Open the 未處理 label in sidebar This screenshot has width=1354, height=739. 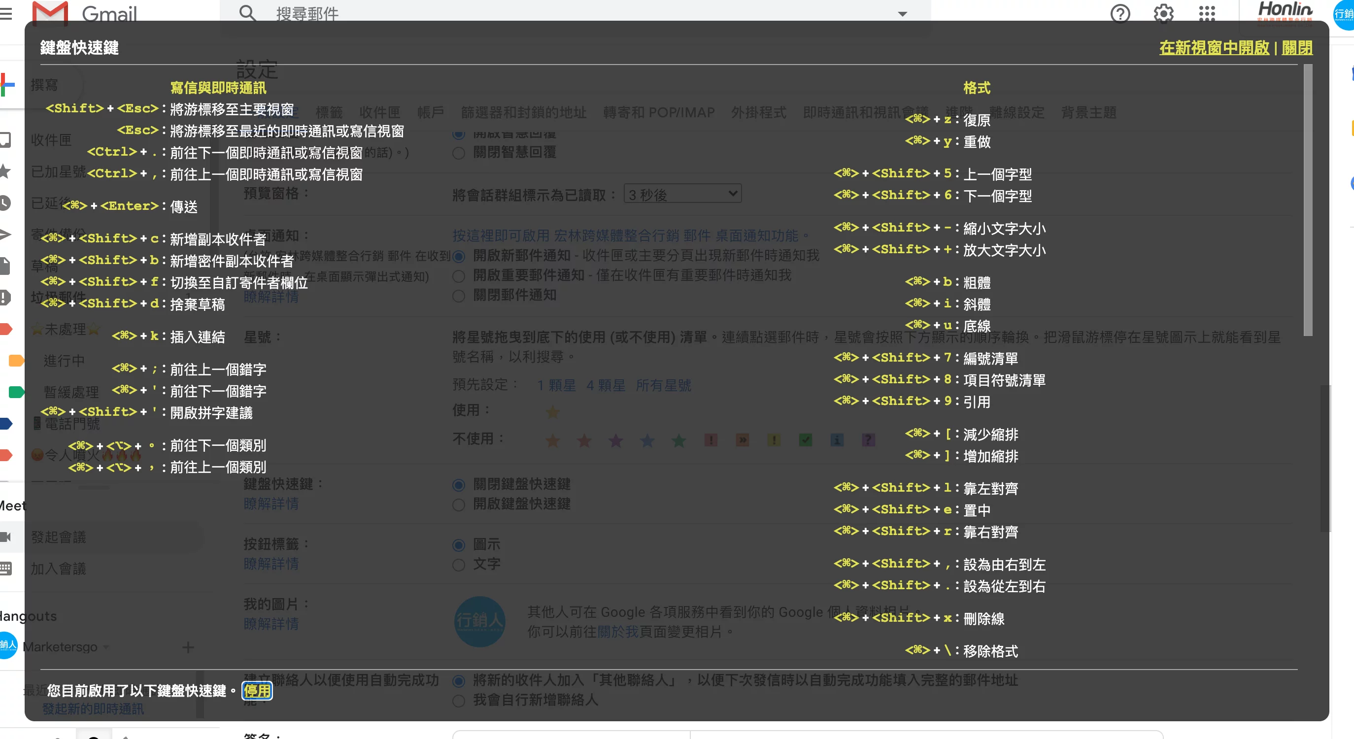(x=65, y=330)
